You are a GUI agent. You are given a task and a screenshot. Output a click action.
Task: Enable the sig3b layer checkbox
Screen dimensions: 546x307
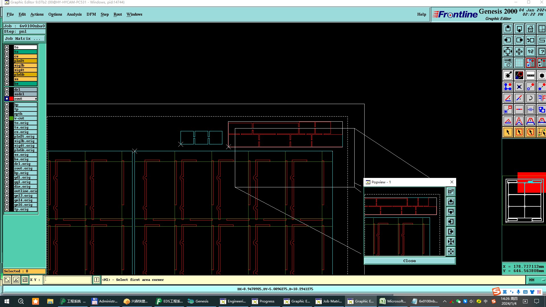point(7,65)
